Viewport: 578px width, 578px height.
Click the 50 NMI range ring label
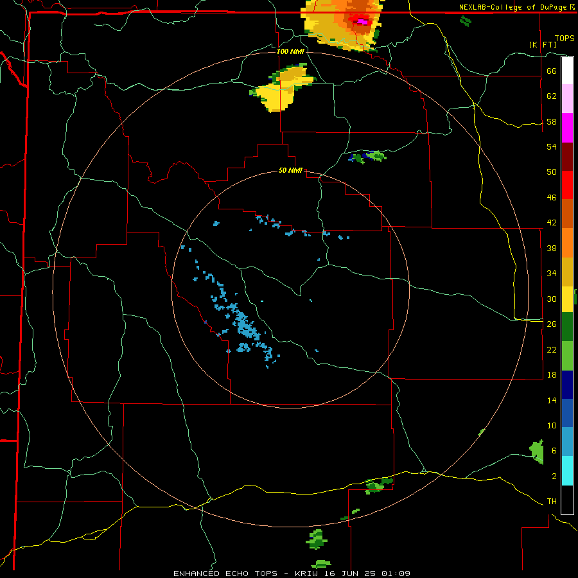(290, 170)
